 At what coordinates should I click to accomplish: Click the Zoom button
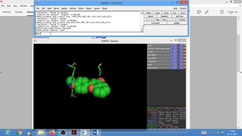(157, 13)
